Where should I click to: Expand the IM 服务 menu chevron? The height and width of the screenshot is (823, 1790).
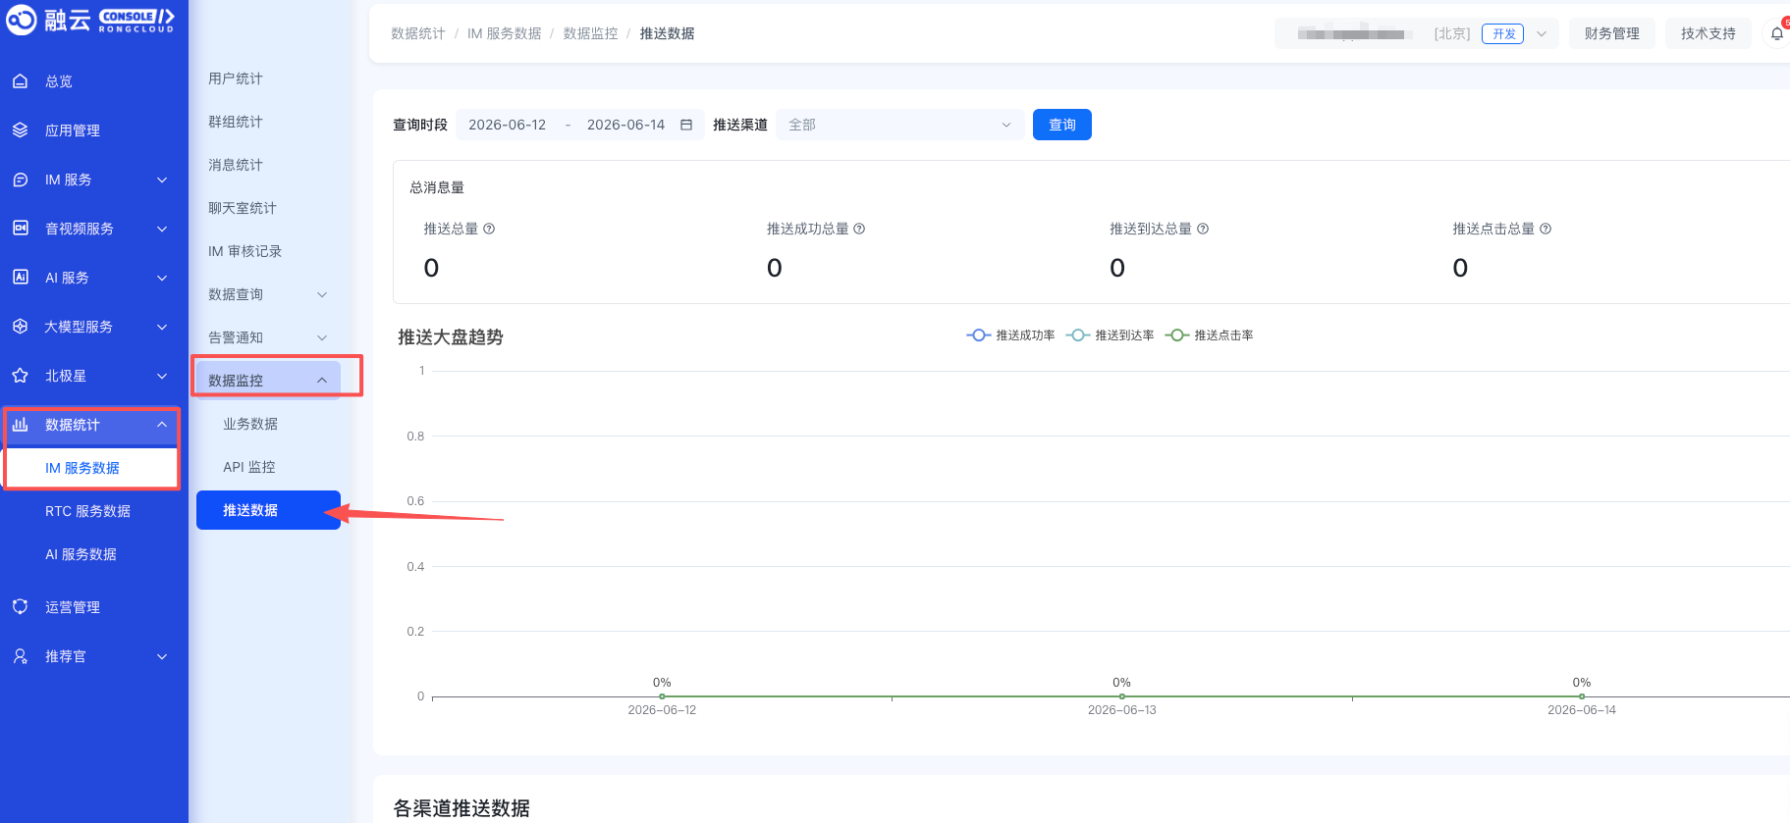[162, 180]
